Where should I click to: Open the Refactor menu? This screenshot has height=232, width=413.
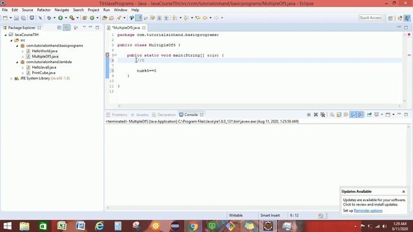point(44,10)
